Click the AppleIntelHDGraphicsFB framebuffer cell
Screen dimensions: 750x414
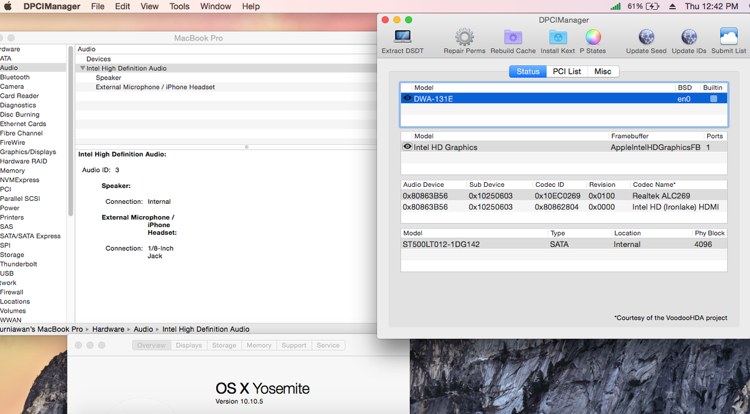(x=655, y=148)
